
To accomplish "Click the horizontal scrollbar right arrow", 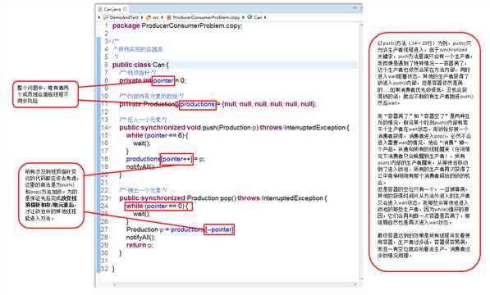I will [355, 284].
